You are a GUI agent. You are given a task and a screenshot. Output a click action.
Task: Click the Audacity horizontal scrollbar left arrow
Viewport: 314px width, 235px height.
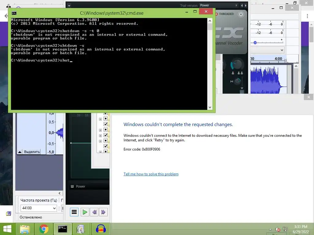click(59, 193)
